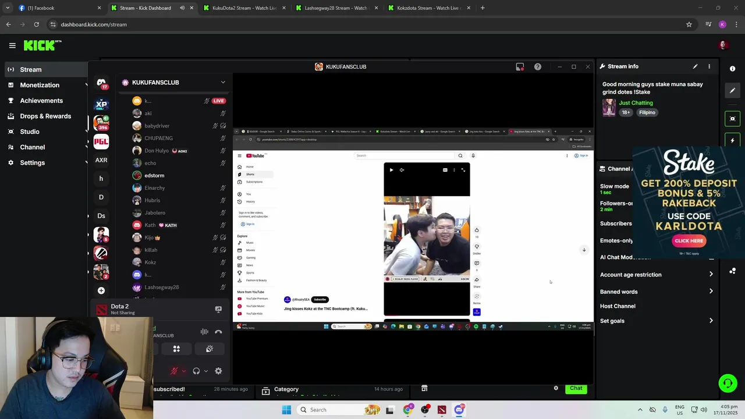
Task: Expand the KUKUFANSCLUB server dropdown
Action: pyautogui.click(x=223, y=82)
